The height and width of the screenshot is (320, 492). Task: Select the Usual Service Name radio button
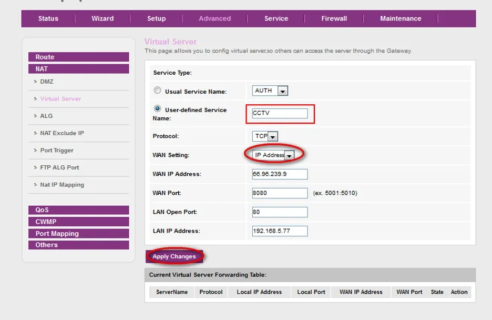[158, 91]
